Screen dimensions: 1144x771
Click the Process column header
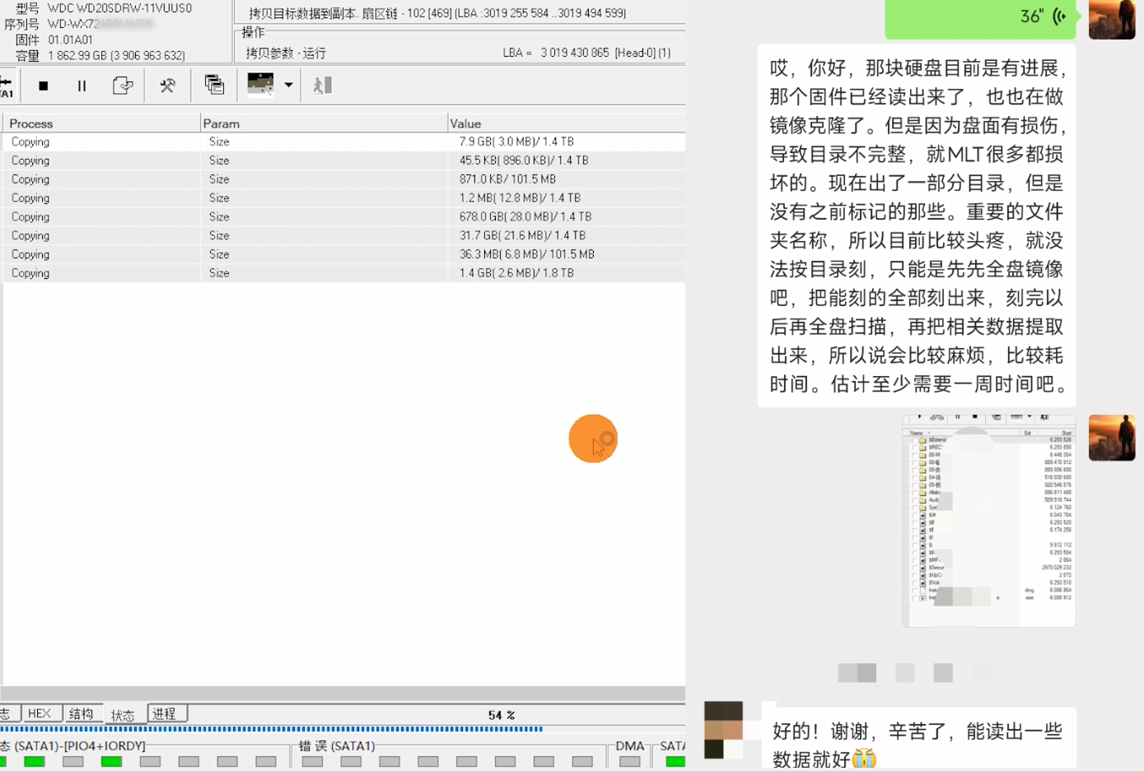click(31, 123)
